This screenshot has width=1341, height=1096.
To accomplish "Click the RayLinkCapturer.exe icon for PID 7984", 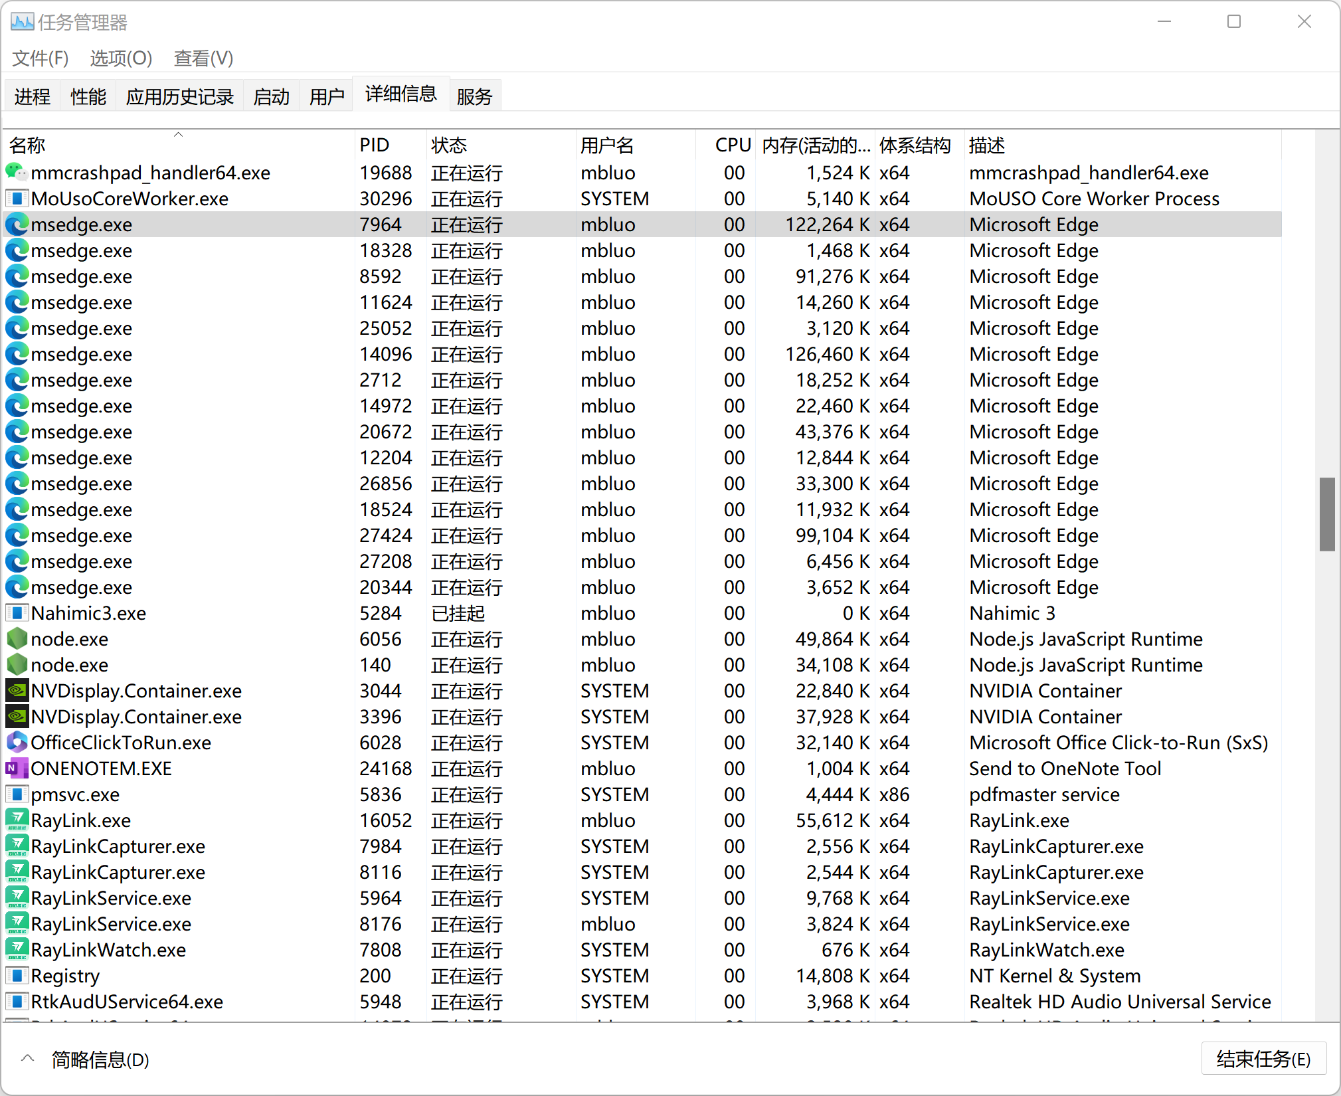I will 17,846.
